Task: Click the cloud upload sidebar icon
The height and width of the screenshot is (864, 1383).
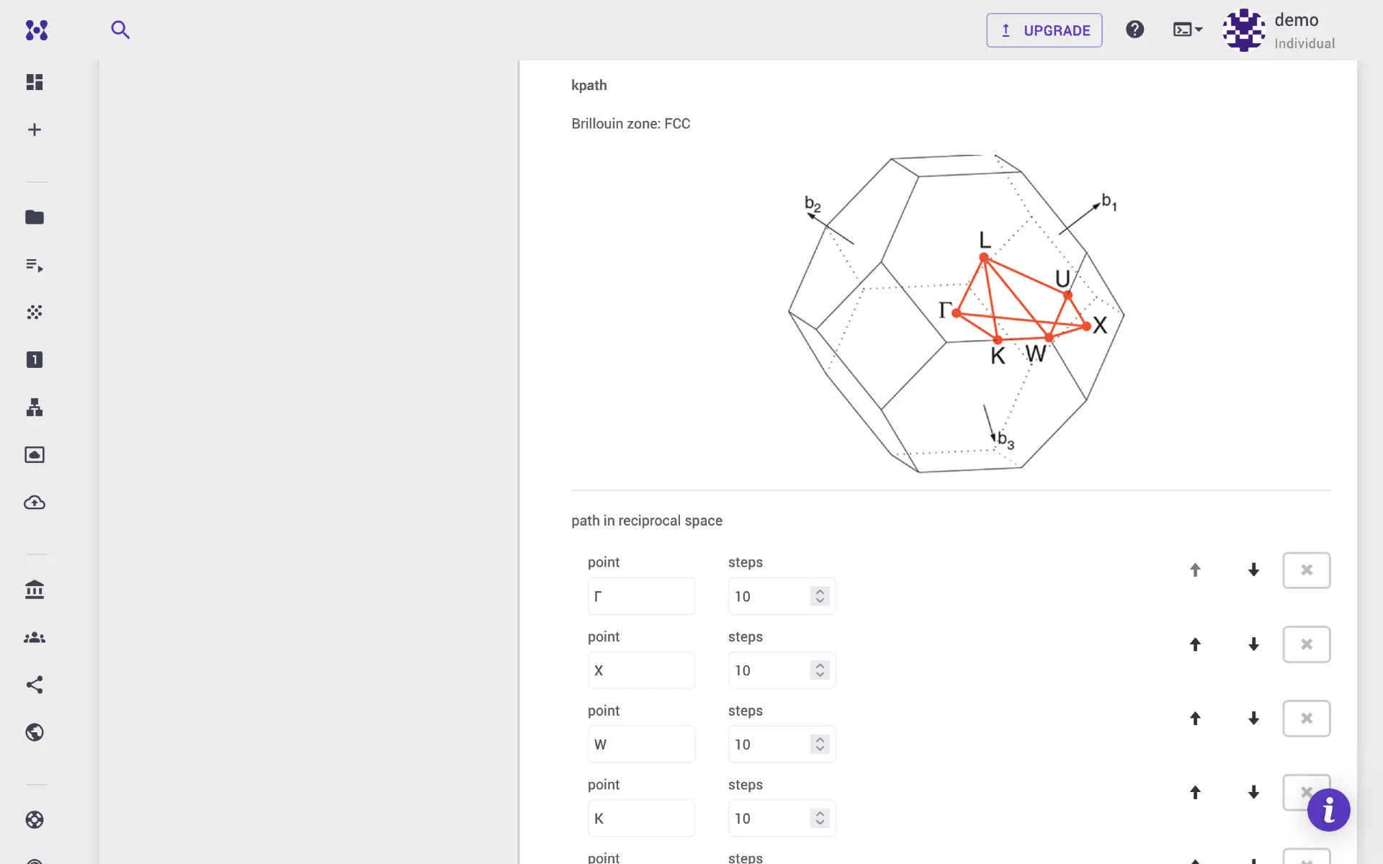Action: point(34,503)
